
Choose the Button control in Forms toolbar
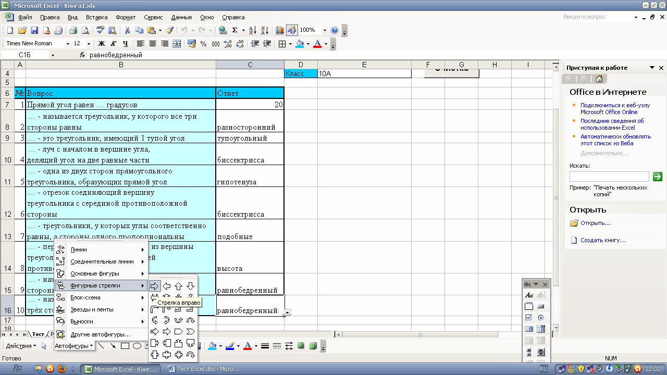click(x=541, y=306)
